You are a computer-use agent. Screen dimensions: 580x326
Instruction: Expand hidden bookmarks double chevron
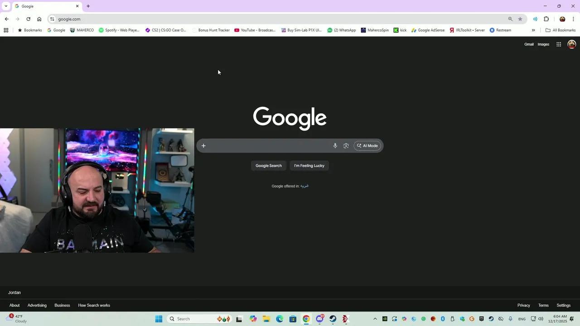click(x=533, y=30)
